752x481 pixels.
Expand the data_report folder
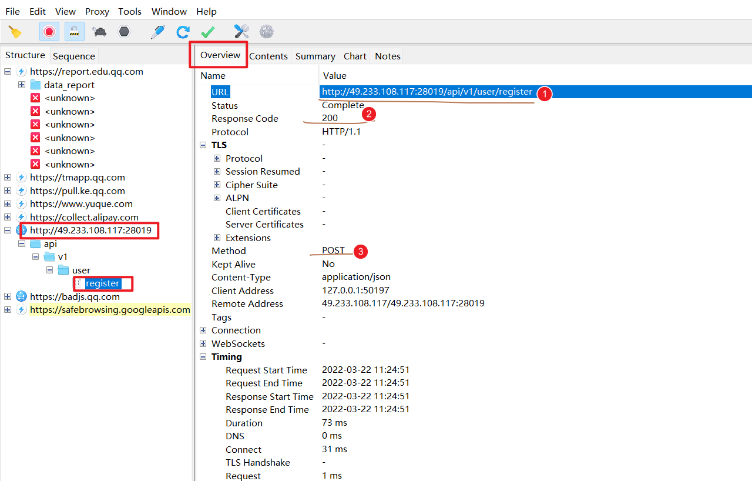click(22, 85)
